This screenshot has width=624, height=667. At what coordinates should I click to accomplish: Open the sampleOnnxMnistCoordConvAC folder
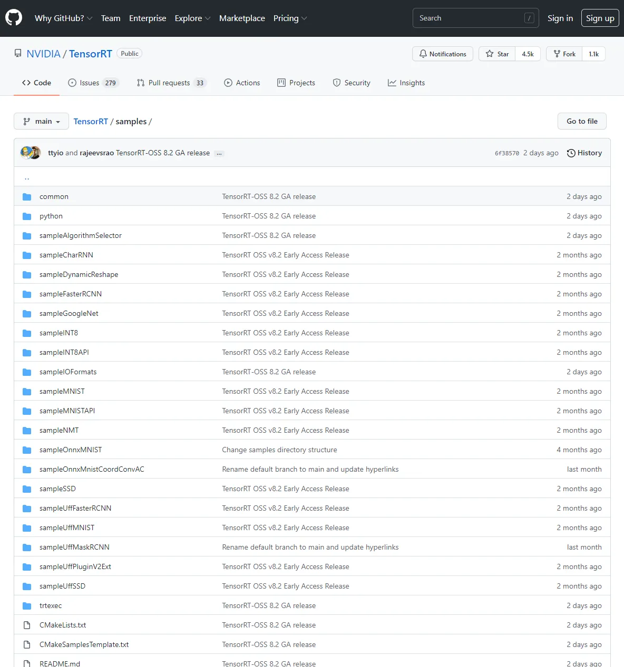click(92, 469)
